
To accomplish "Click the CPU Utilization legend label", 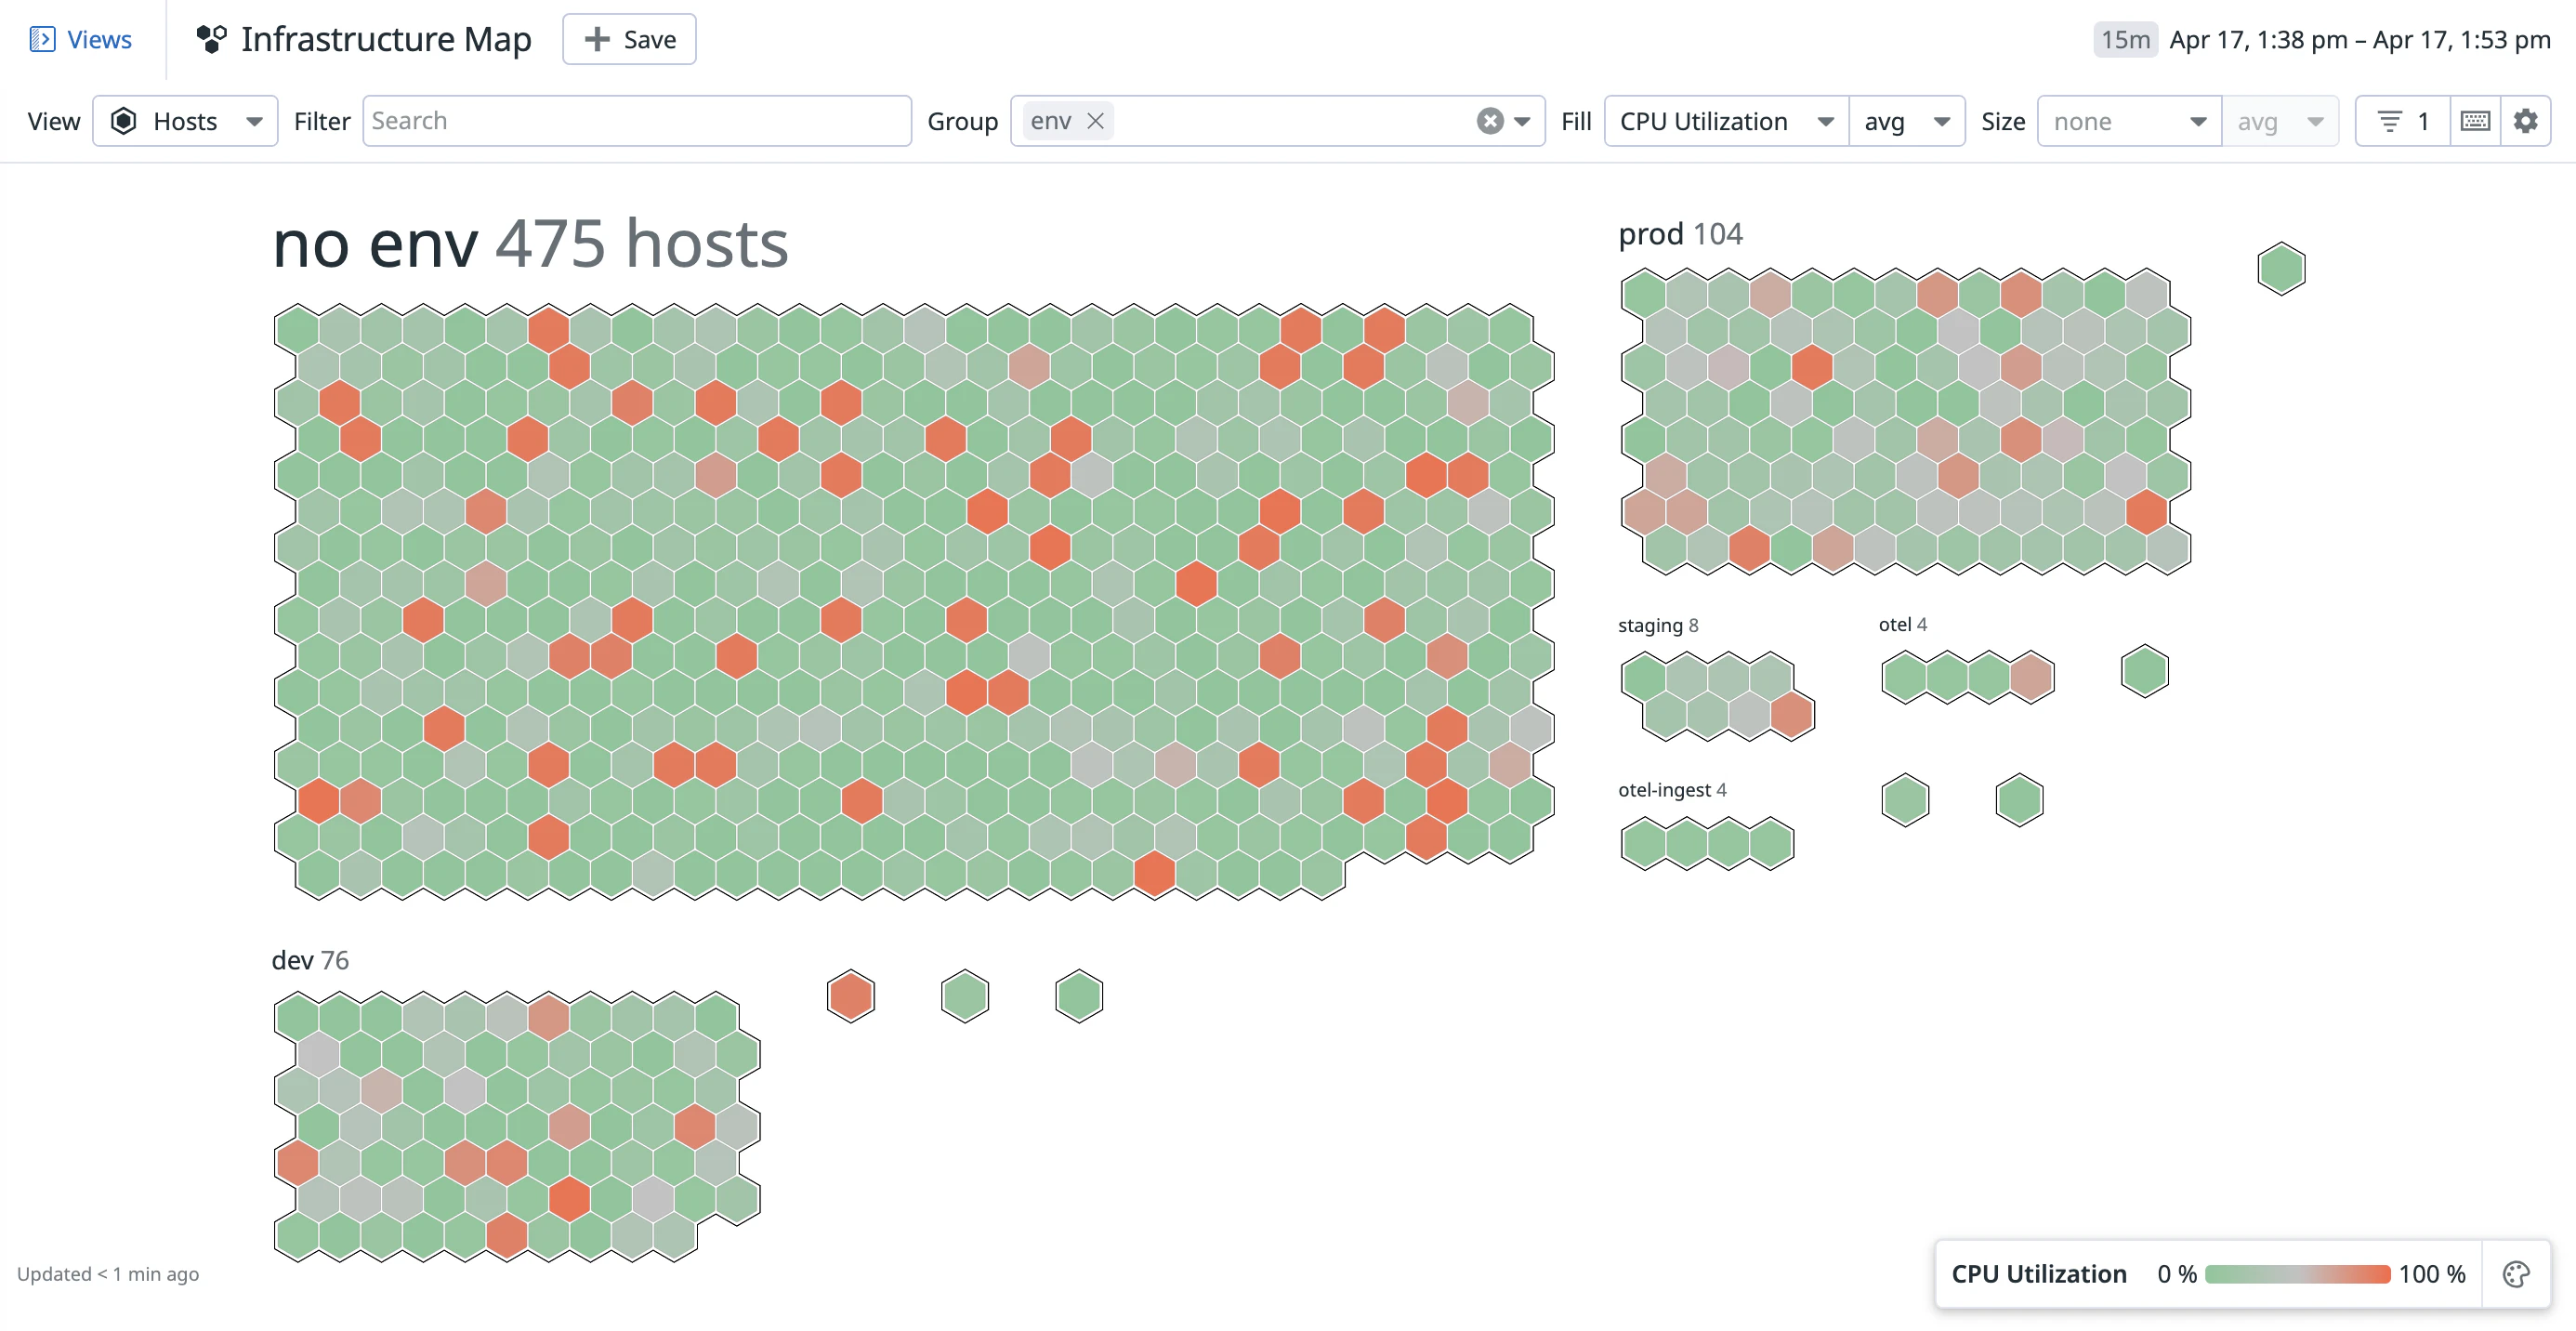I will click(x=2038, y=1273).
